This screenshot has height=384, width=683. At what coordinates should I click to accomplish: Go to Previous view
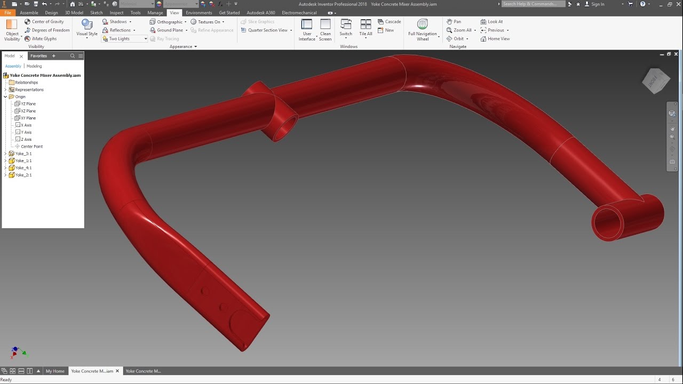click(492, 30)
